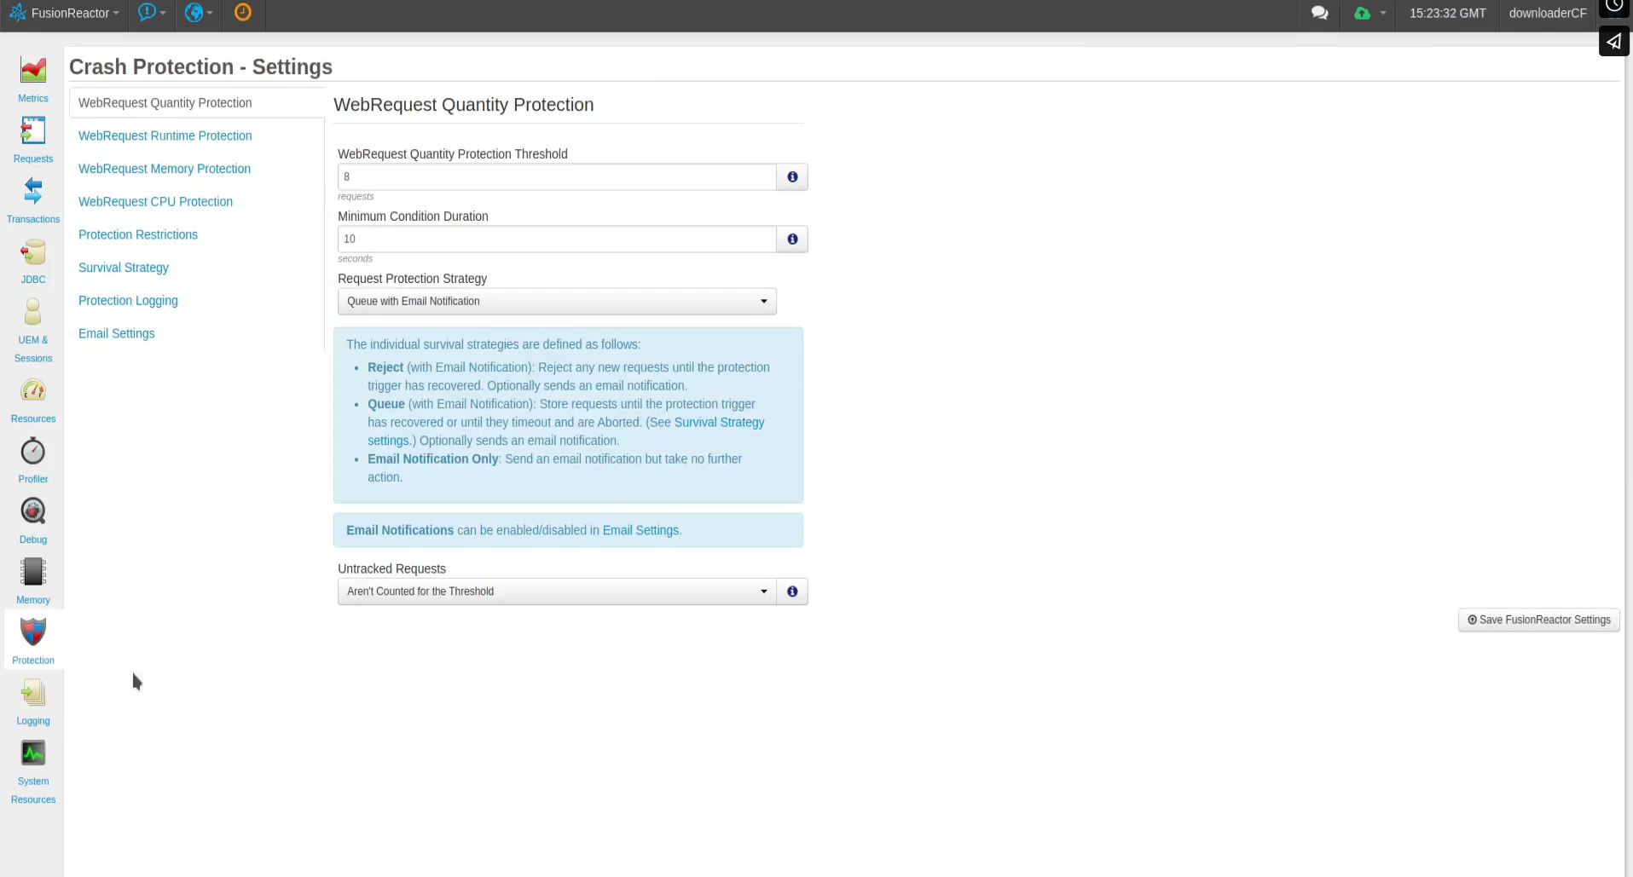The width and height of the screenshot is (1633, 877).
Task: Select WebRequest Memory Protection tab
Action: (x=165, y=169)
